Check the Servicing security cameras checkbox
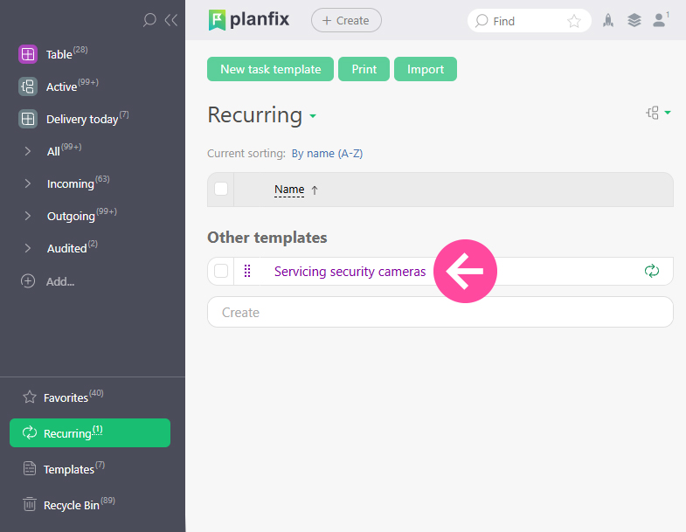686x532 pixels. tap(221, 271)
